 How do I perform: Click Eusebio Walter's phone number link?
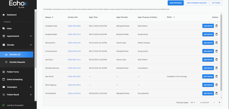pos(74,34)
